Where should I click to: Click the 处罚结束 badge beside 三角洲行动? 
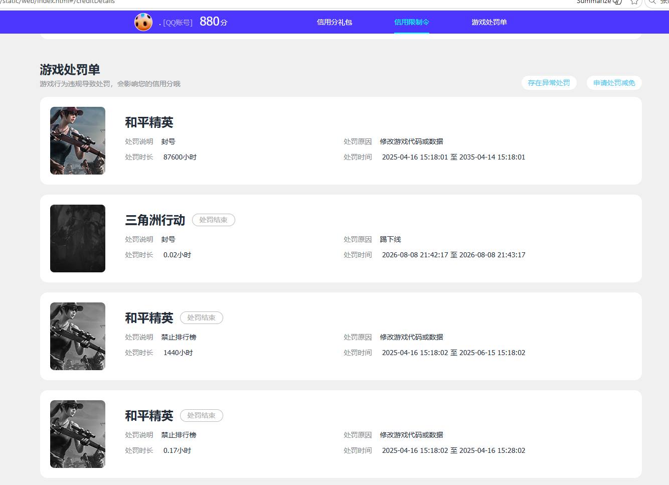coord(214,220)
